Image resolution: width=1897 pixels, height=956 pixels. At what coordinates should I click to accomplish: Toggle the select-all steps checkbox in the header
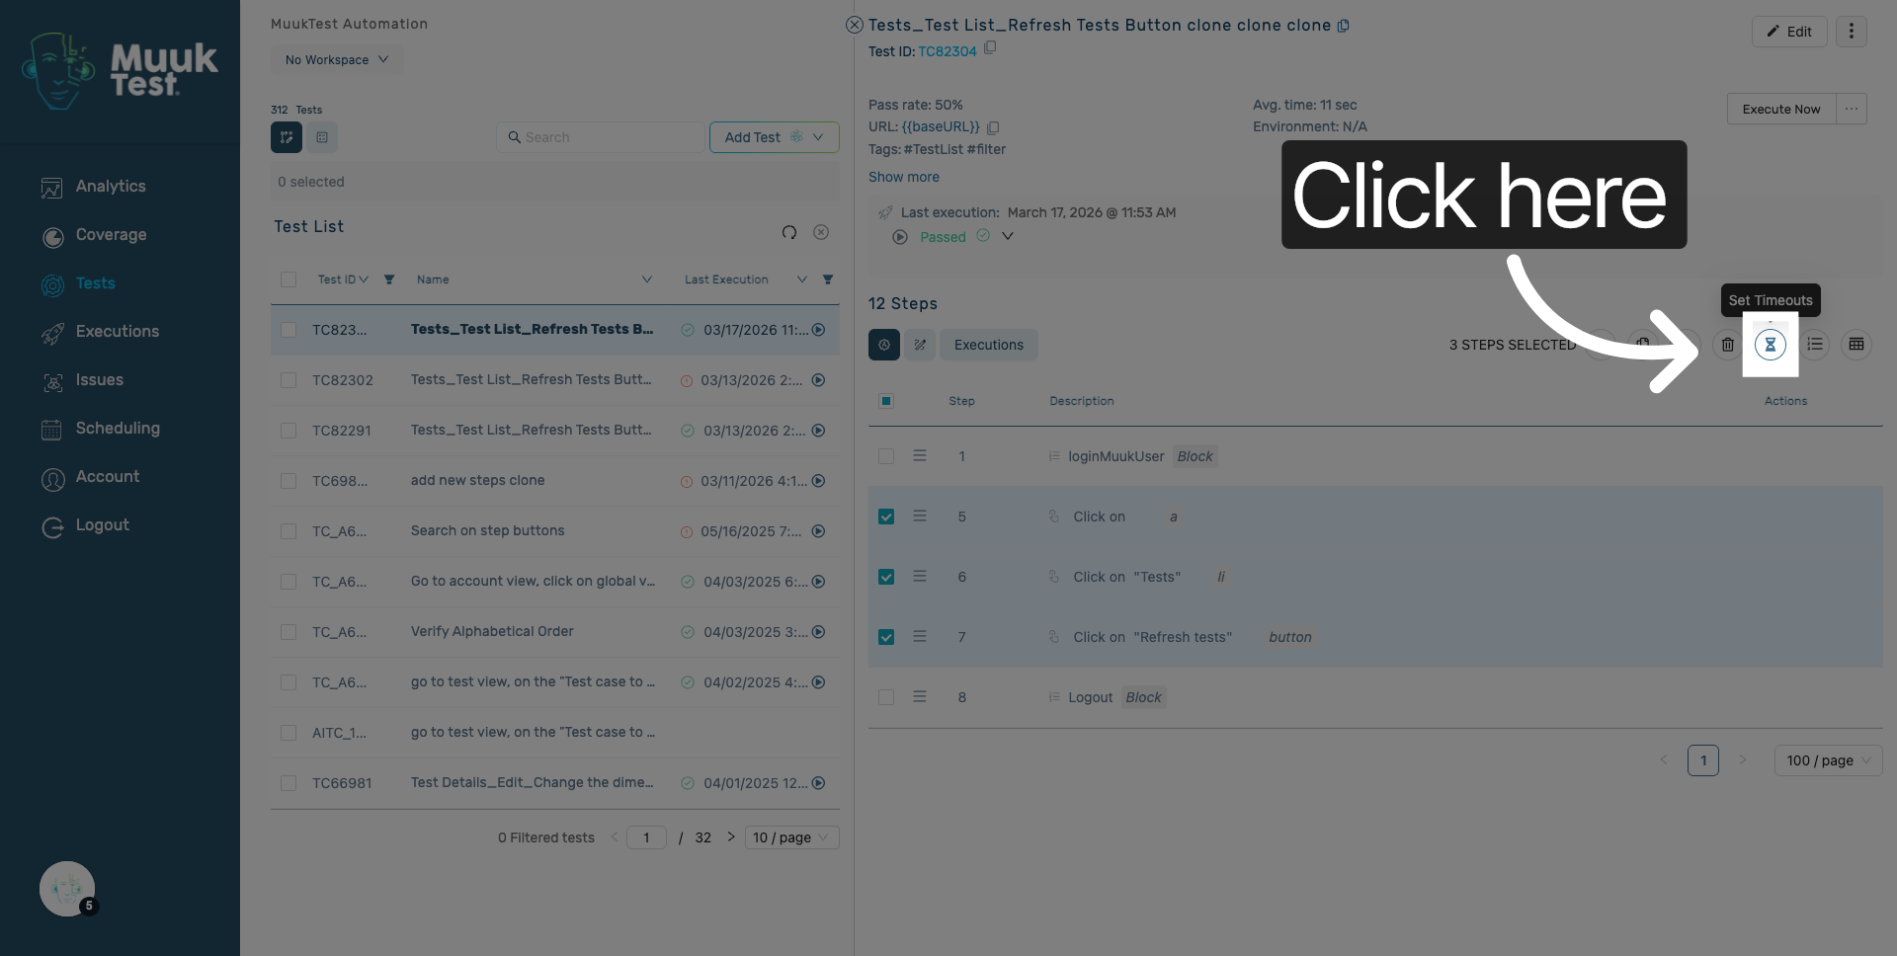(x=886, y=401)
